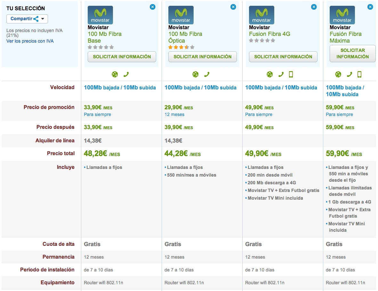
Task: Click phone icon under 100 Mb Fibra Base
Action: pos(126,74)
